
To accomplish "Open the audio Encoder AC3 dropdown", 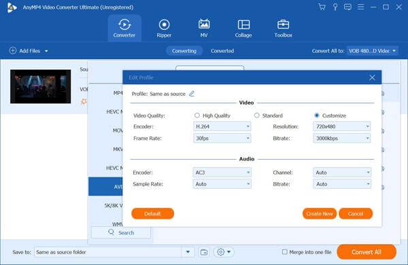I will pyautogui.click(x=222, y=173).
